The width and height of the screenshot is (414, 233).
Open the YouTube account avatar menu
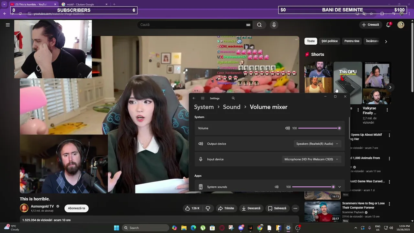[x=401, y=25]
